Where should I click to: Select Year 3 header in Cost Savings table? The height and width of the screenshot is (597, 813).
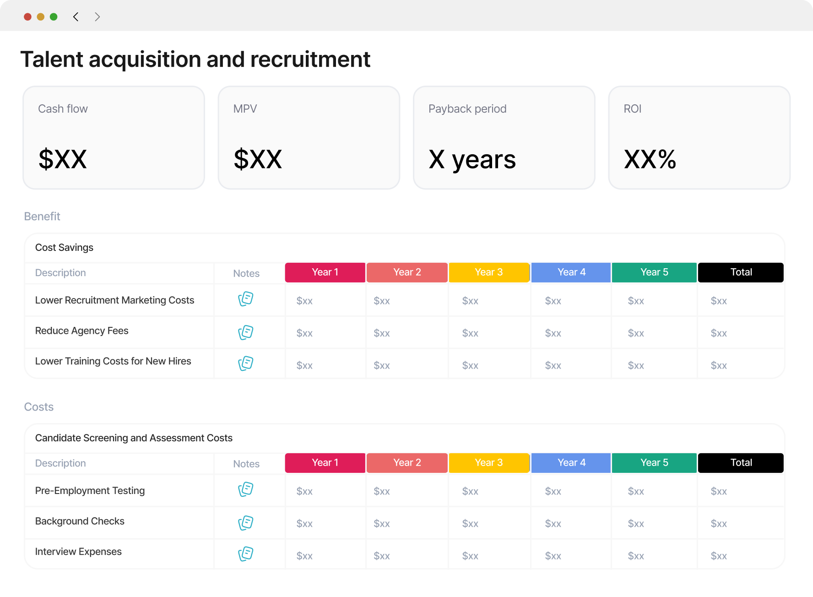pyautogui.click(x=489, y=272)
